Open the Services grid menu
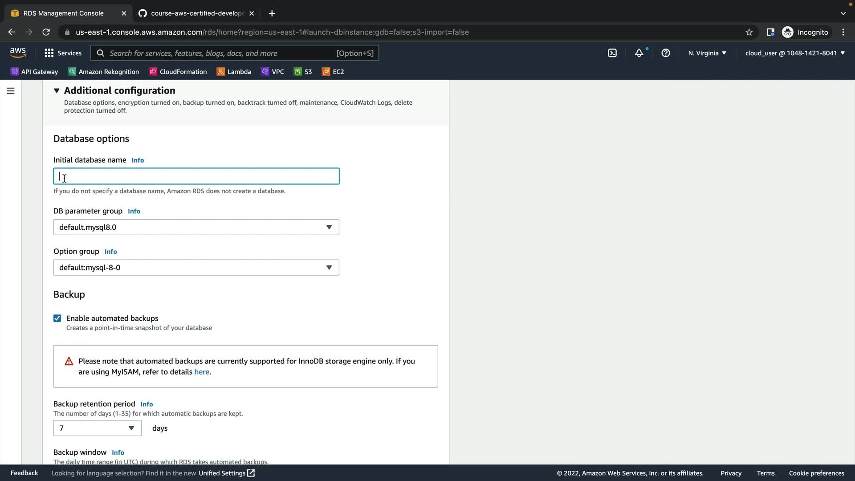 tap(63, 53)
